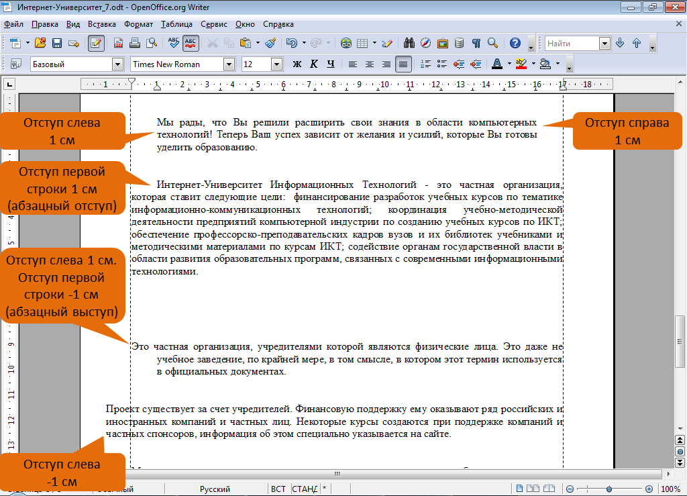Viewport: 687px width, 496px height.
Task: Apply Background Color bucket button
Action: tap(545, 64)
